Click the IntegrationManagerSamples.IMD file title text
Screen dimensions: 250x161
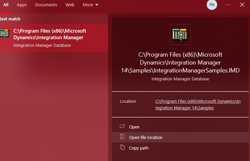click(x=180, y=63)
